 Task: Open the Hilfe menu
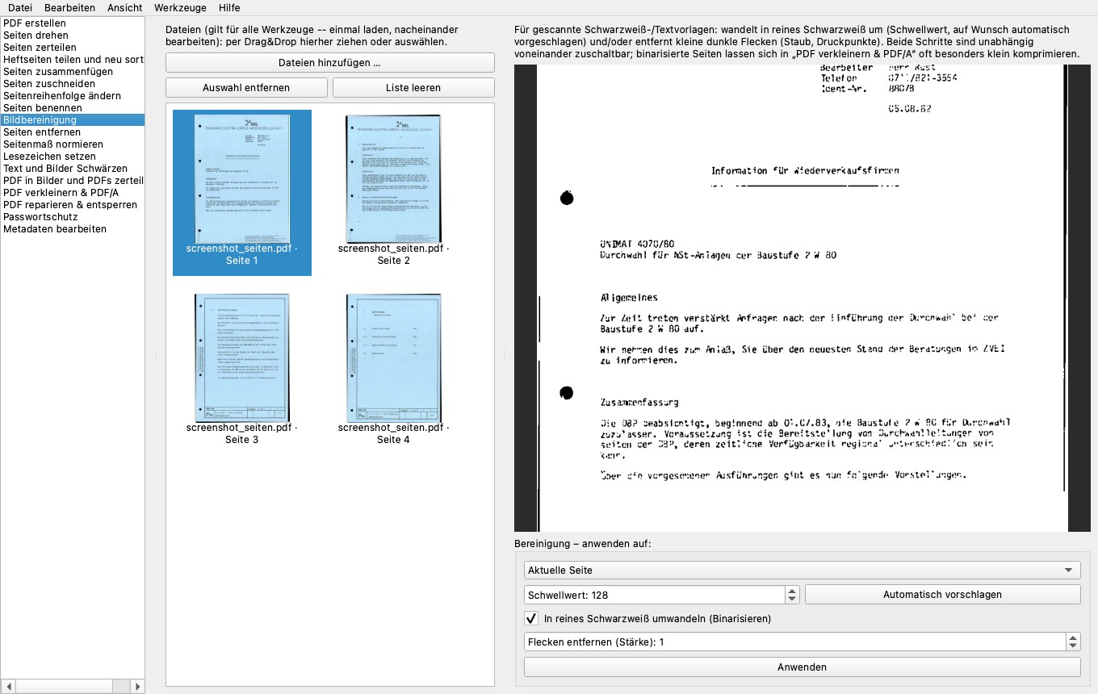229,7
